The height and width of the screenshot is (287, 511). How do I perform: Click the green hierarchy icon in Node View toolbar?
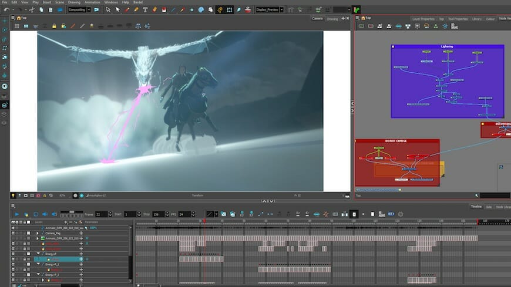[x=436, y=26]
